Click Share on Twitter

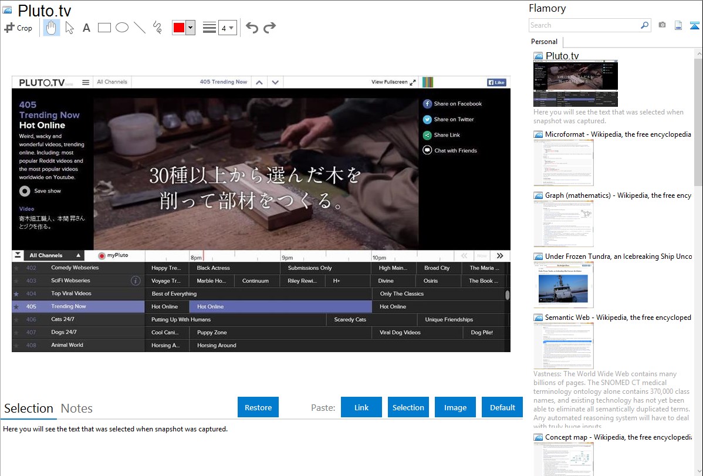click(x=448, y=119)
